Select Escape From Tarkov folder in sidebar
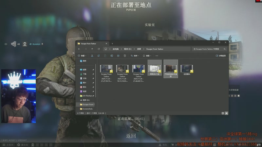This screenshot has width=262, height=147. (85, 105)
